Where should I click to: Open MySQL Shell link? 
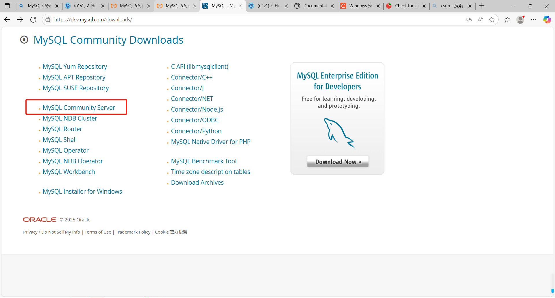pyautogui.click(x=60, y=140)
